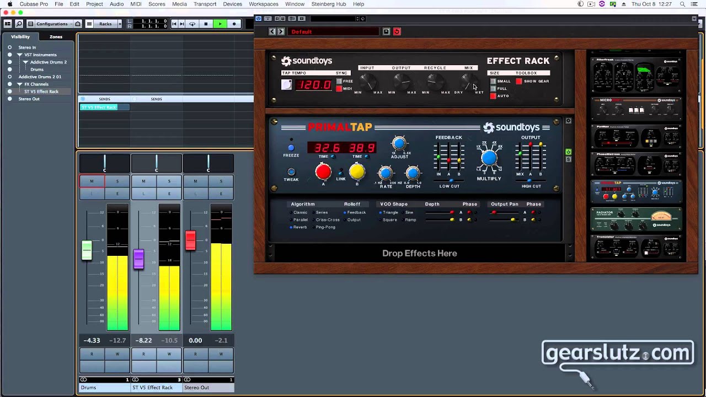Click the Default preset name field
This screenshot has height=397, width=706.
pos(334,31)
